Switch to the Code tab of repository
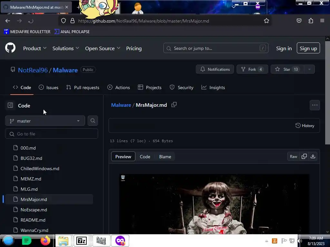This screenshot has height=247, width=330. click(x=22, y=87)
